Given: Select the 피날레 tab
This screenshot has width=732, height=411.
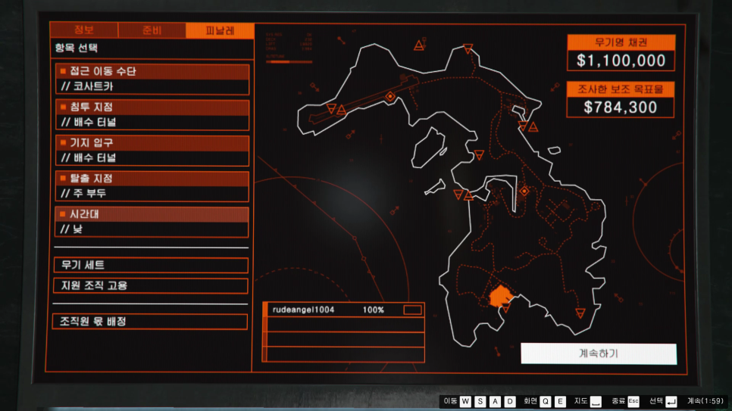Looking at the screenshot, I should [x=220, y=30].
